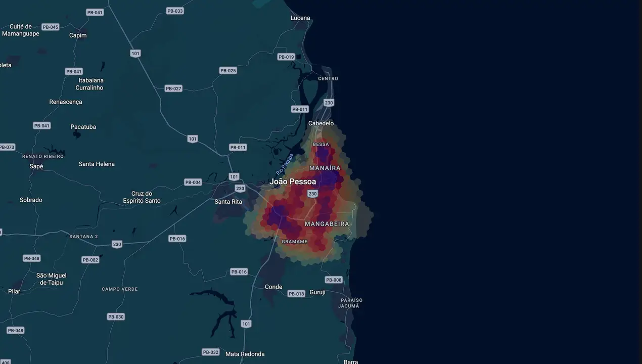Viewport: 642px width, 364px height.
Task: Select the PB-016 shield near Santana 2
Action: point(177,239)
